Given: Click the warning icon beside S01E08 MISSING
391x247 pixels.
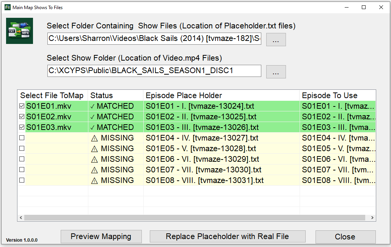Looking at the screenshot, I should click(x=94, y=180).
